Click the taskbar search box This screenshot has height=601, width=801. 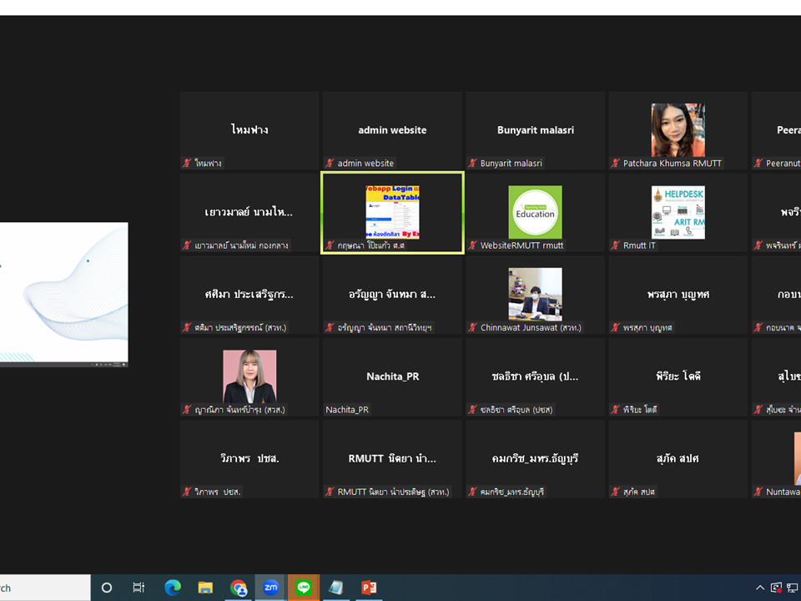tap(45, 588)
